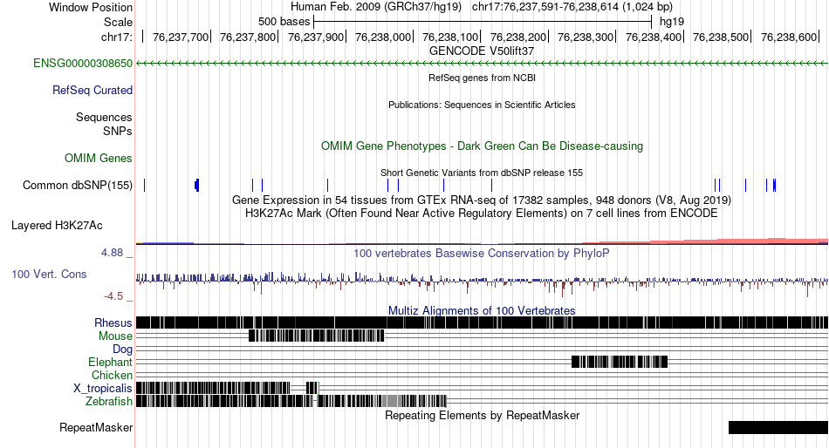Click 'Publications: Sequences in Scientific Articles' title
The height and width of the screenshot is (448, 829).
click(x=482, y=105)
